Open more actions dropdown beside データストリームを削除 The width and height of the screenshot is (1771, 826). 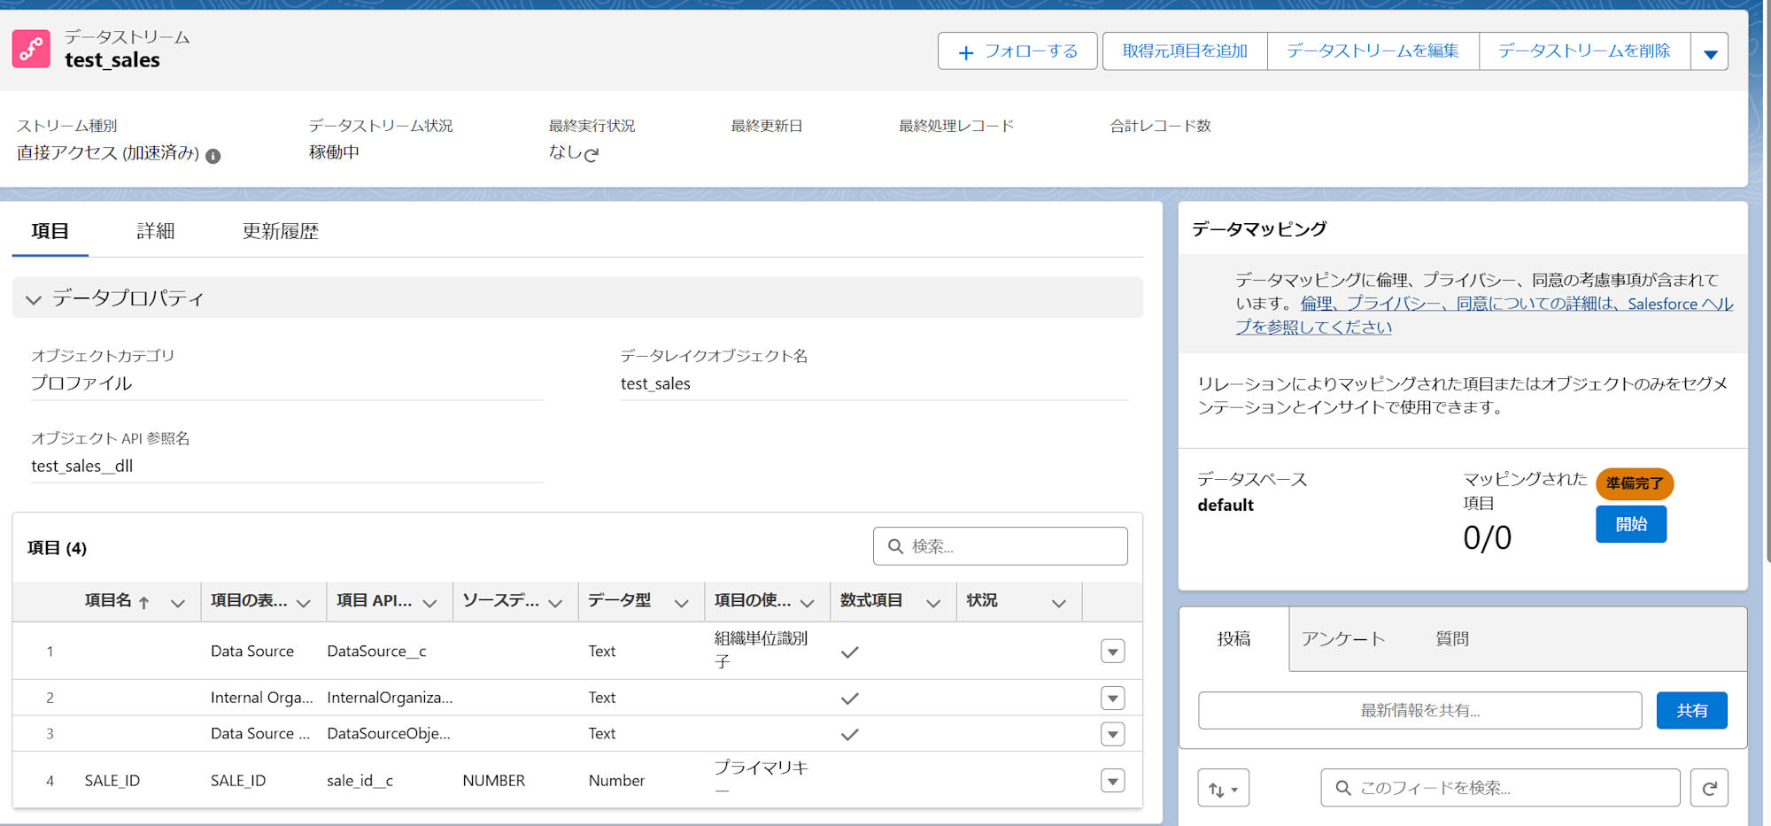point(1710,52)
